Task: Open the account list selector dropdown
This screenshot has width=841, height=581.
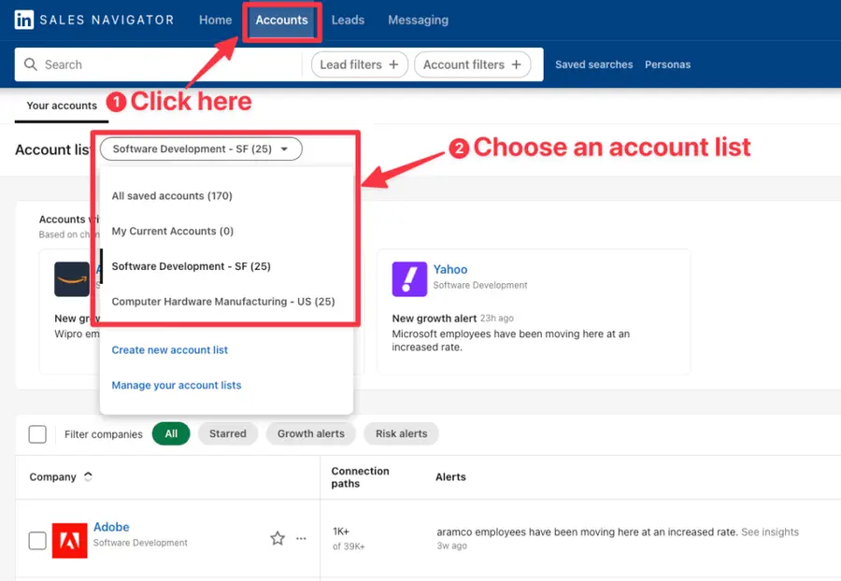Action: click(x=200, y=149)
